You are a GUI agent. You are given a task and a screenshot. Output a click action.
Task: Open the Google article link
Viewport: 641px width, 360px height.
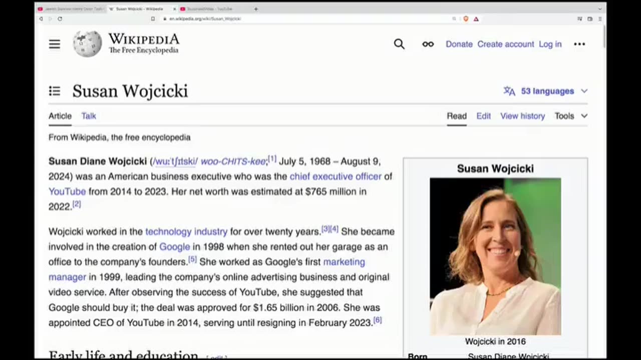click(x=175, y=246)
